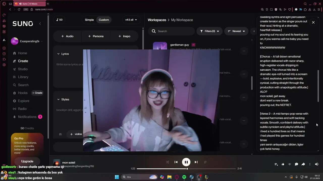Add a Persona
The height and width of the screenshot is (181, 323).
[96, 36]
